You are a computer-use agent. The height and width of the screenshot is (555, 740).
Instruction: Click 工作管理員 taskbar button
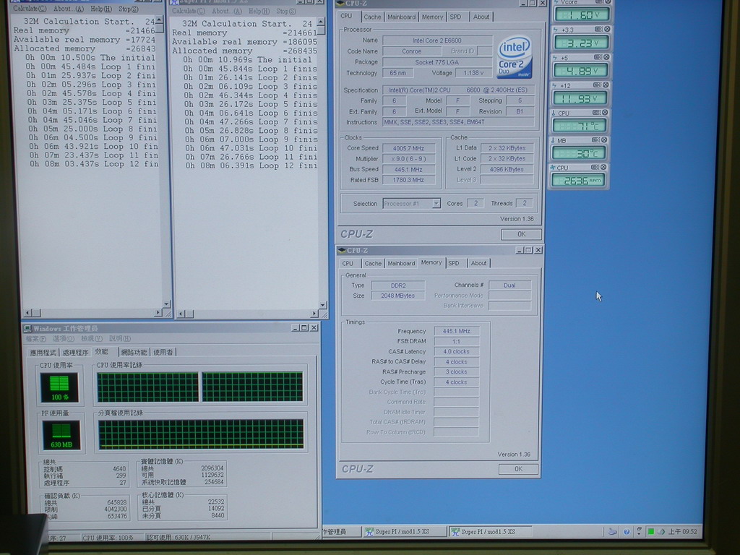pos(341,532)
